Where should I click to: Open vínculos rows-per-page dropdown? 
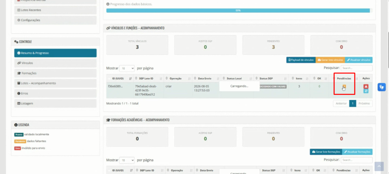127,68
